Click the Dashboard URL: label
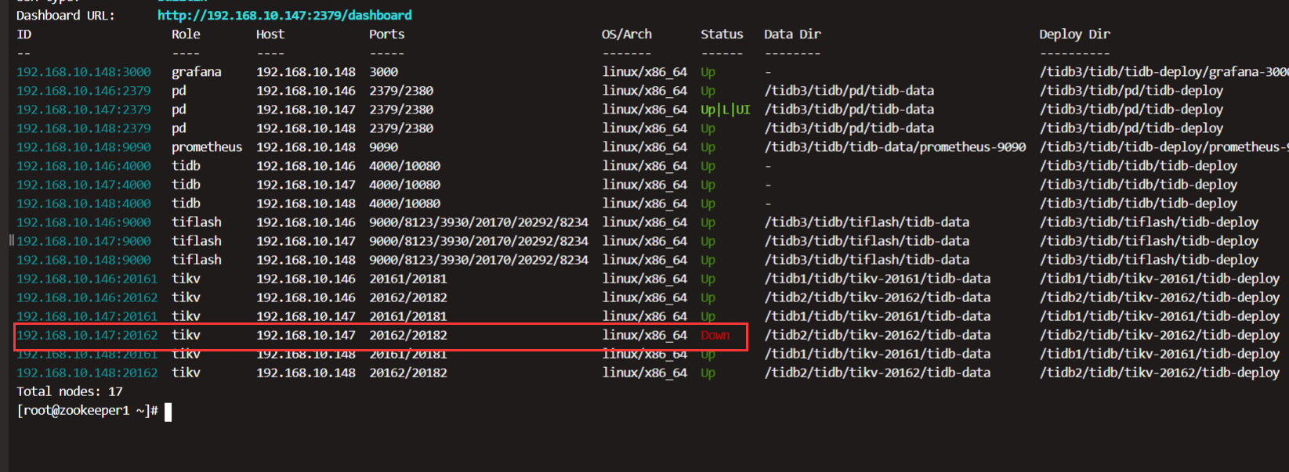The image size is (1289, 472). pyautogui.click(x=66, y=16)
